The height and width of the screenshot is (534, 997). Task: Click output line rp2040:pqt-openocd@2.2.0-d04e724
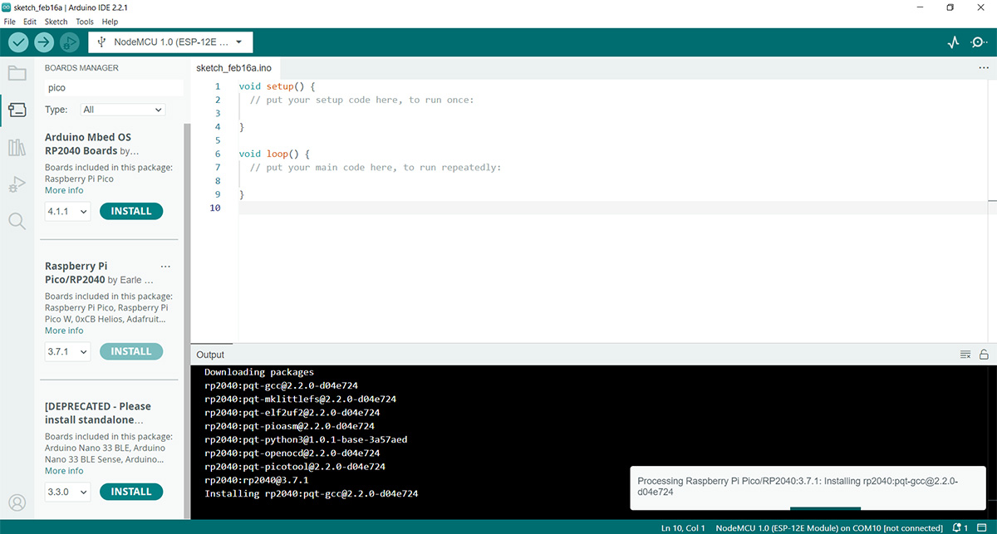click(x=292, y=453)
